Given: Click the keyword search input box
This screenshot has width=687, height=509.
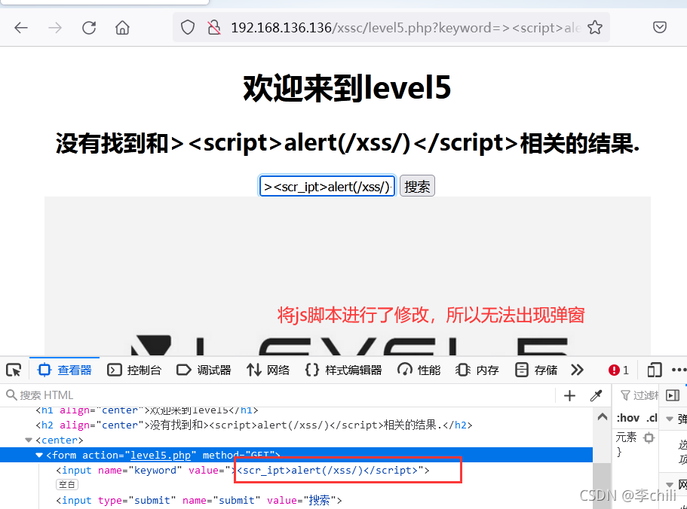Looking at the screenshot, I should click(327, 187).
